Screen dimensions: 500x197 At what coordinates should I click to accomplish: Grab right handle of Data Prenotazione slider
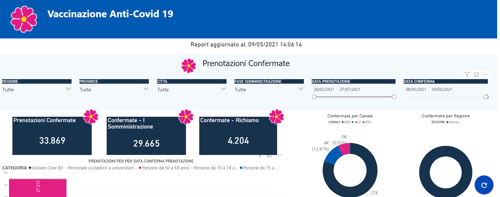click(394, 97)
